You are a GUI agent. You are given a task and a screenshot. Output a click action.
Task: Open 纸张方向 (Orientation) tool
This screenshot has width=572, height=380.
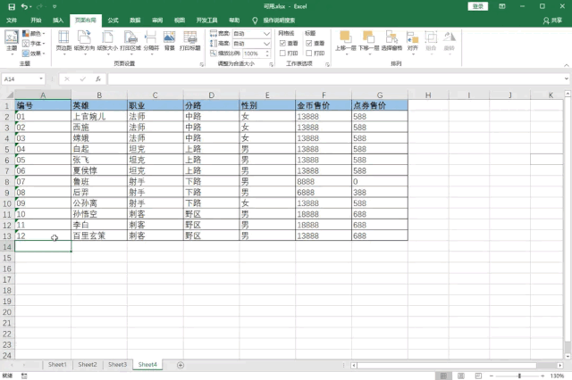tap(84, 41)
